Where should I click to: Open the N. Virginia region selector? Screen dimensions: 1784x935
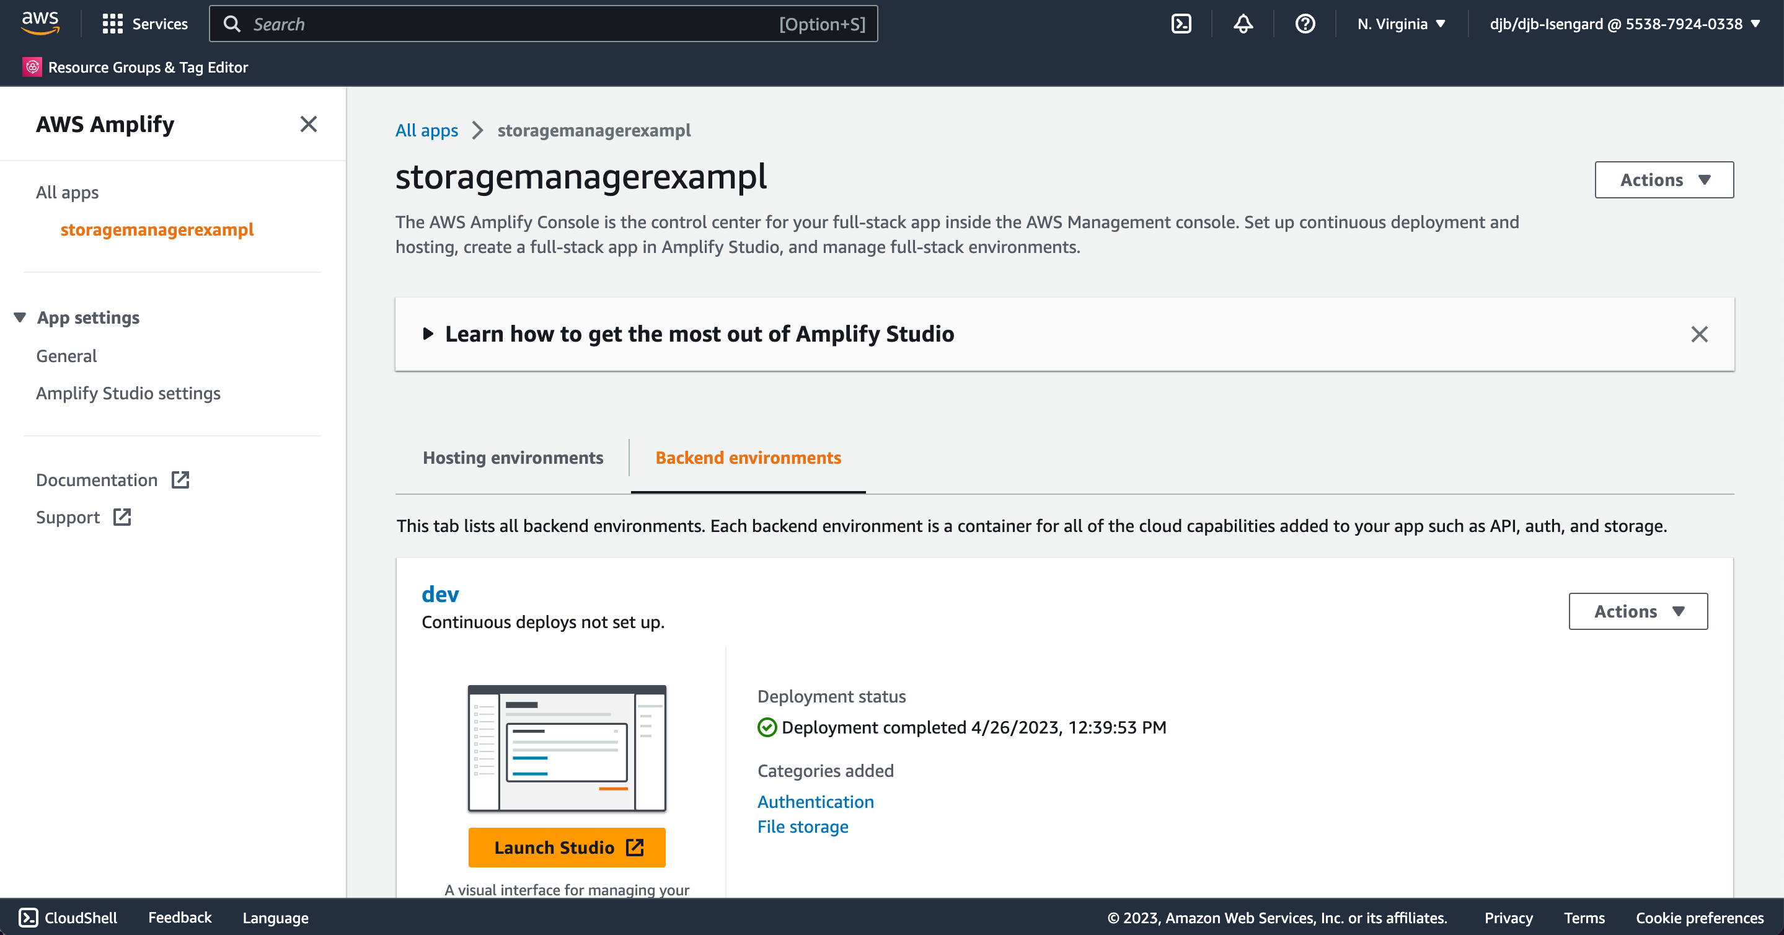[1400, 23]
